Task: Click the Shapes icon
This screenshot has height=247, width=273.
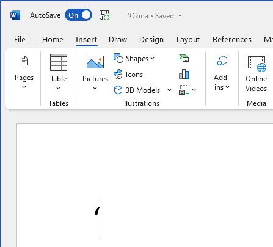Action: [x=118, y=58]
